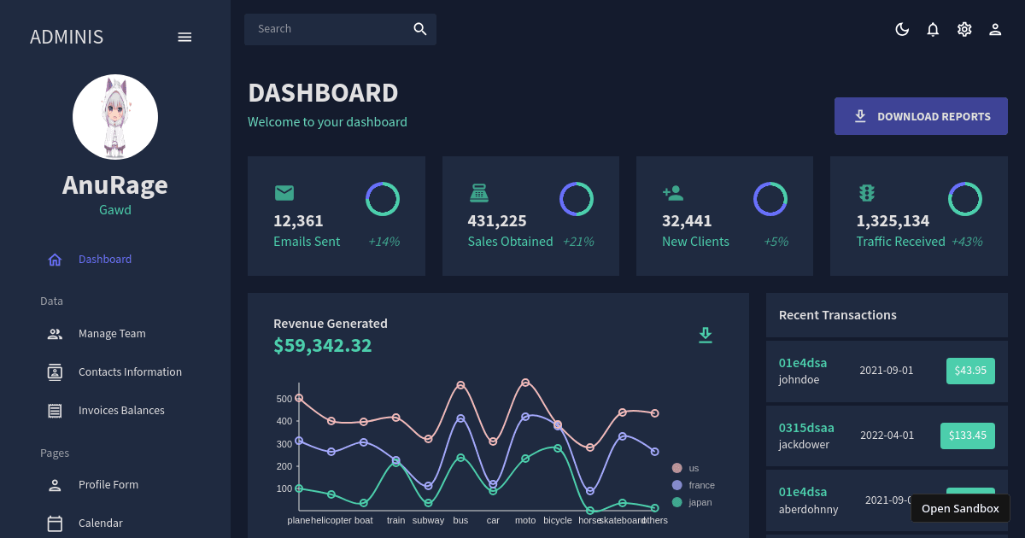Click the 2022-04-01 transaction date

pos(887,436)
